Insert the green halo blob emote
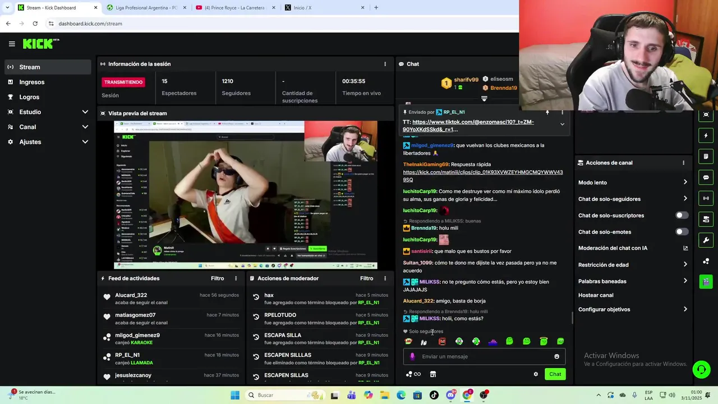 [543, 341]
